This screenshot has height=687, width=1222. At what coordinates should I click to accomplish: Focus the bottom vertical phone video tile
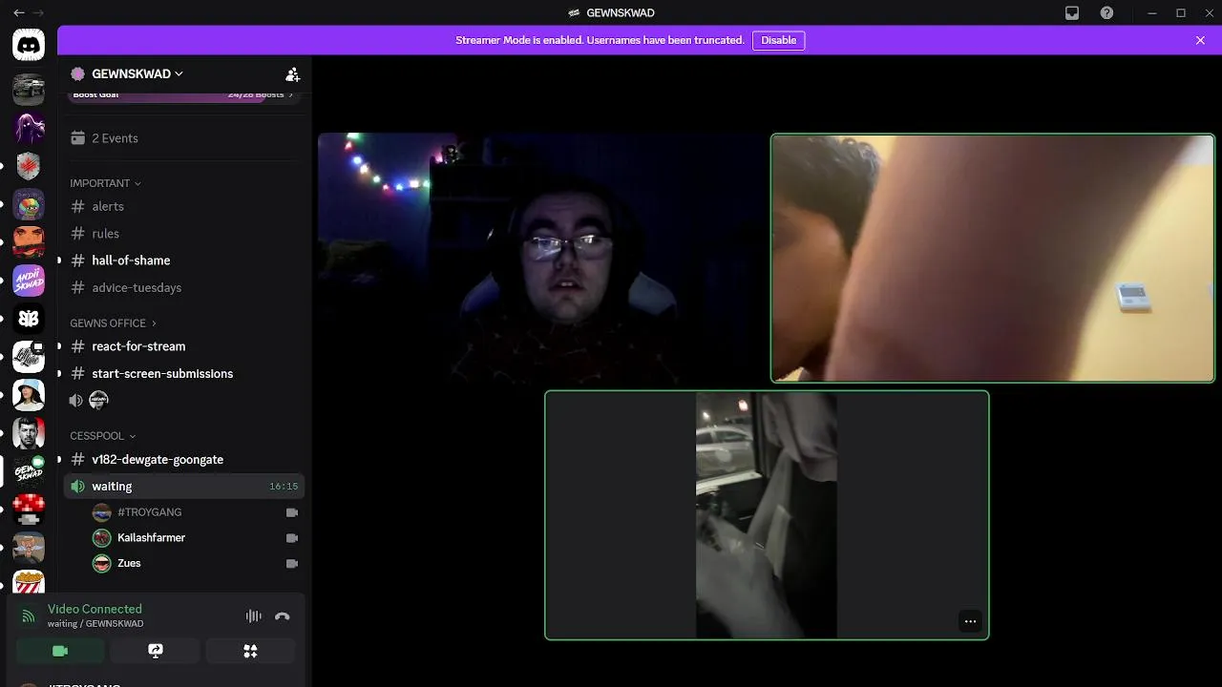pos(767,515)
